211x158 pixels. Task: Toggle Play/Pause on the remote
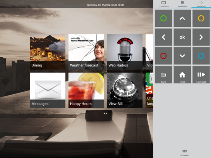tap(201, 75)
